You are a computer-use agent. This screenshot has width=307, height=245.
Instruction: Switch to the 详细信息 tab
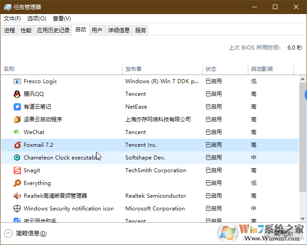pyautogui.click(x=119, y=30)
